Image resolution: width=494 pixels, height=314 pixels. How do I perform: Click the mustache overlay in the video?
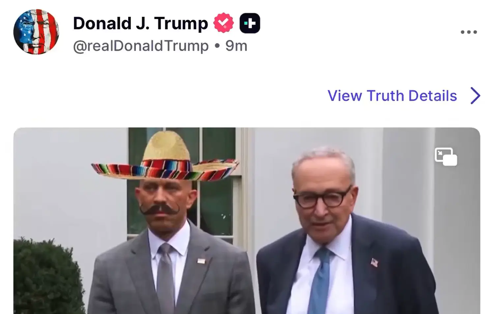[159, 209]
